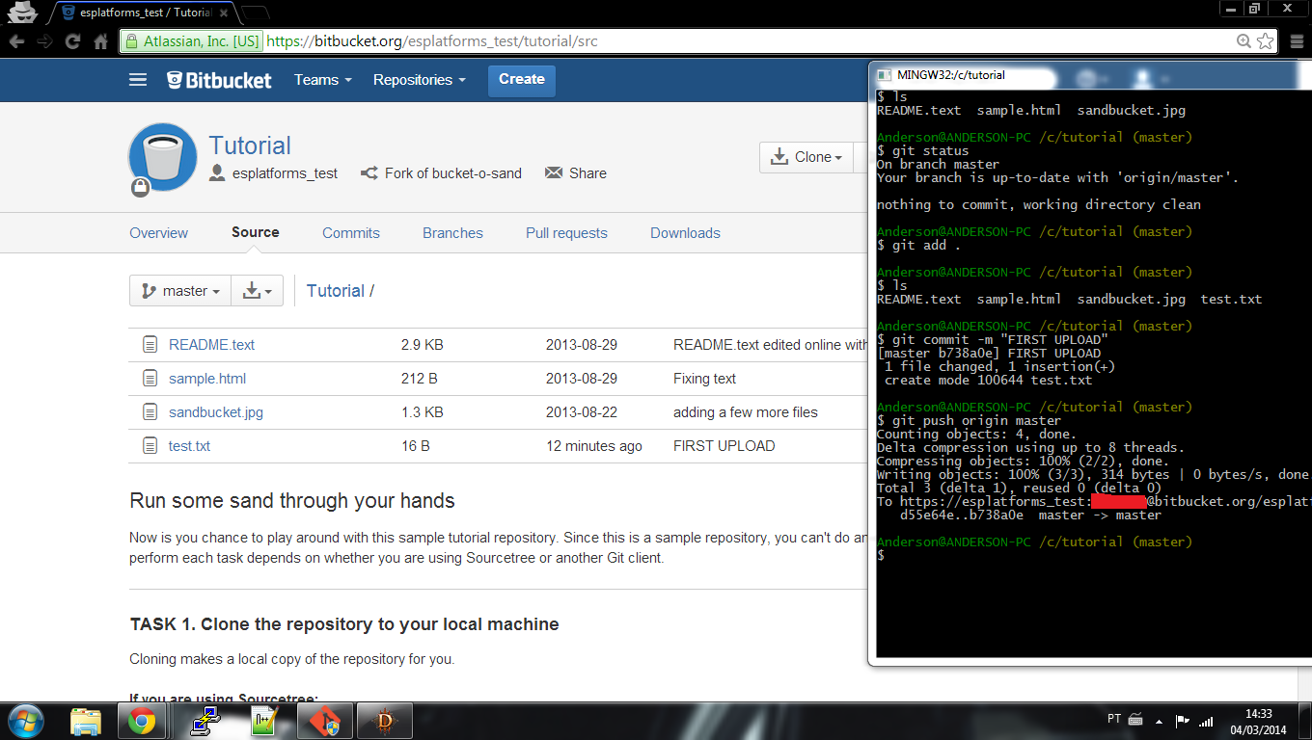Click the browser back arrow
Screen dimensions: 1312x740
point(15,41)
